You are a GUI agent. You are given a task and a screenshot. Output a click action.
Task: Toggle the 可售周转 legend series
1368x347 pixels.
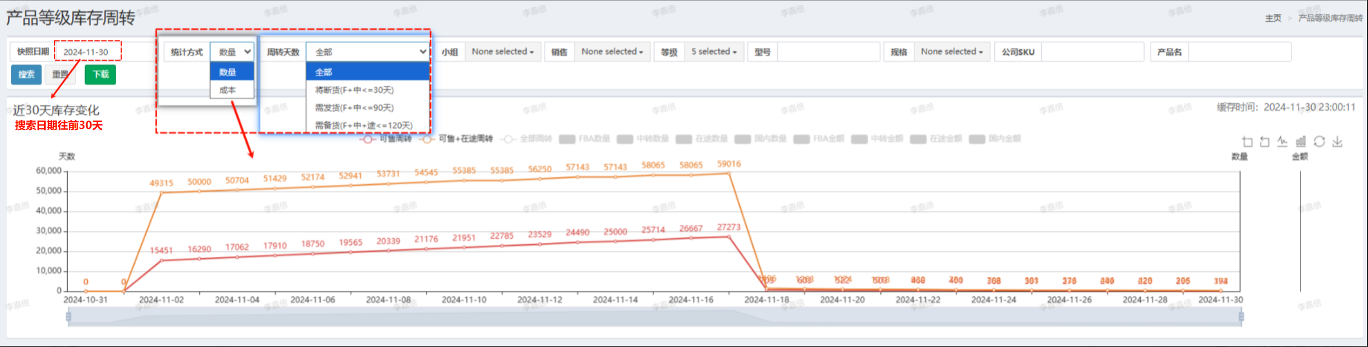pyautogui.click(x=385, y=138)
